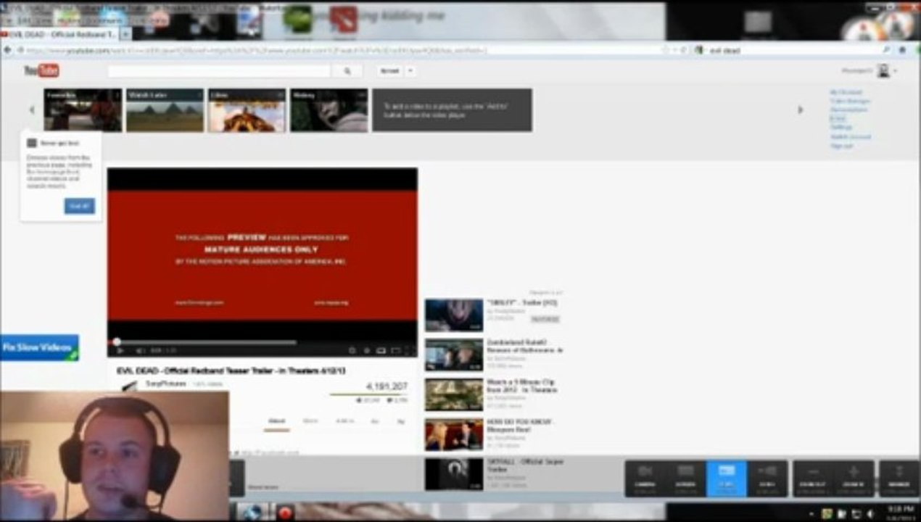Open dropdown arrow next to Upload
Image resolution: width=921 pixels, height=522 pixels.
point(410,71)
